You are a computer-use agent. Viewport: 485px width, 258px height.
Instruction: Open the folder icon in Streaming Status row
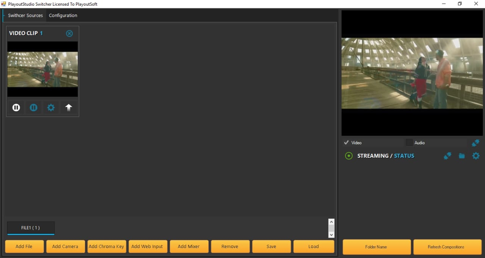tap(462, 155)
